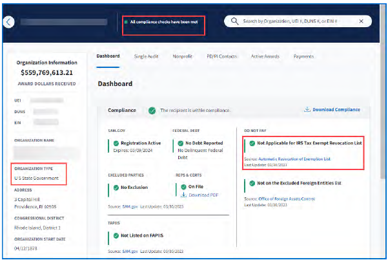Click the back arrow icon in header
This screenshot has width=388, height=260.
pos(8,22)
